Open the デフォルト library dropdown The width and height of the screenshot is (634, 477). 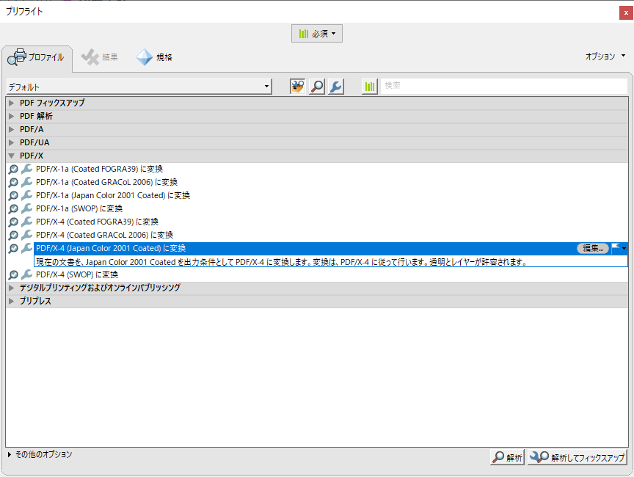coord(139,87)
